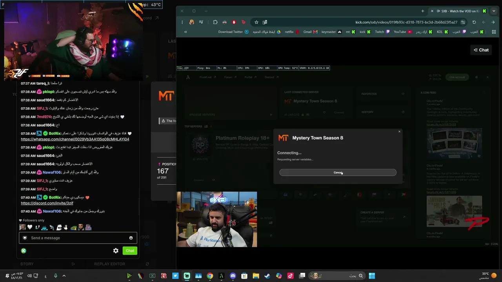Reload the Kick page

(x=474, y=22)
